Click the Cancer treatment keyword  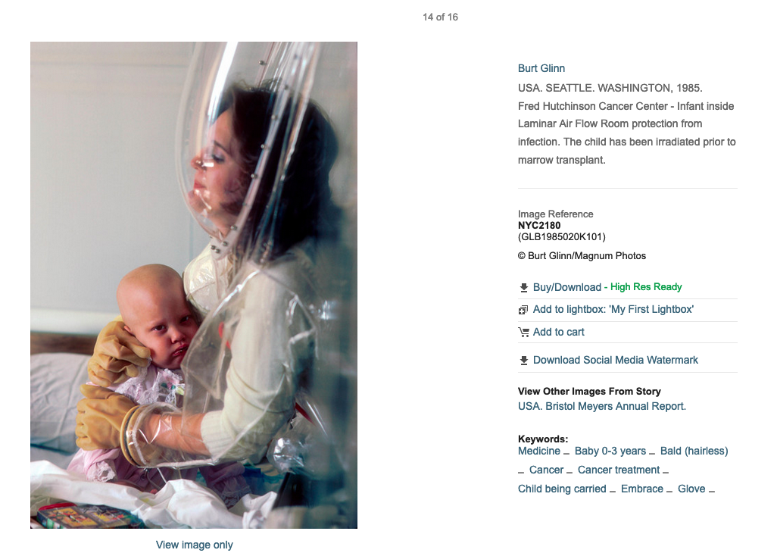click(x=619, y=470)
